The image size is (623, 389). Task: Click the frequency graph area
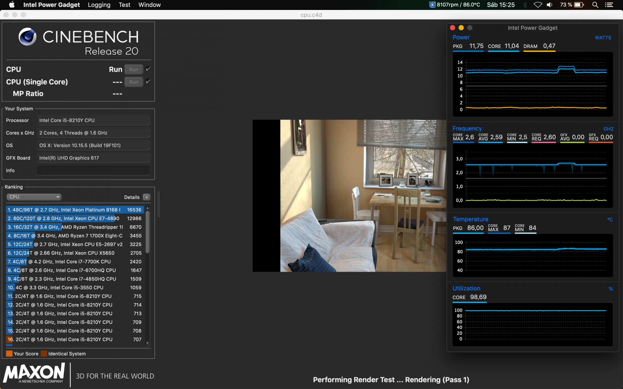(x=533, y=176)
